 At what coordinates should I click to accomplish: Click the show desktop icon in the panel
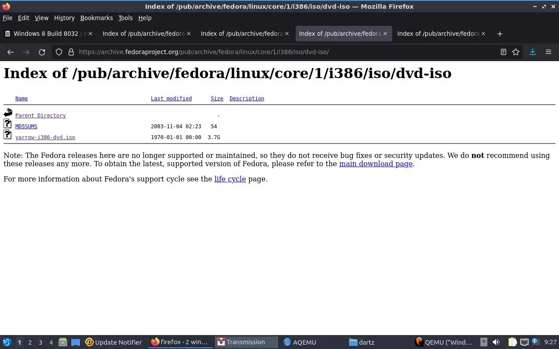click(76, 342)
